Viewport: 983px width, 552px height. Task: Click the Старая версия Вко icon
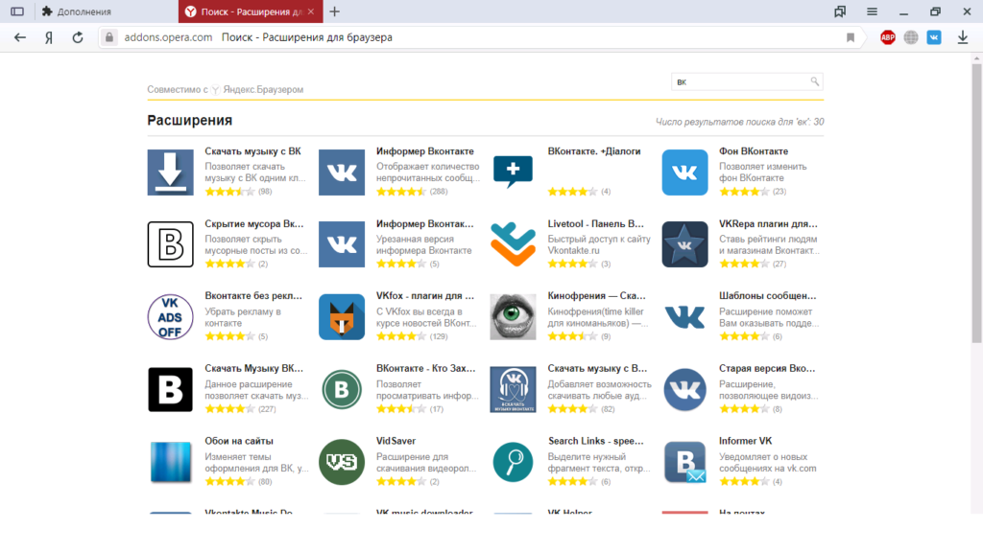click(x=684, y=389)
